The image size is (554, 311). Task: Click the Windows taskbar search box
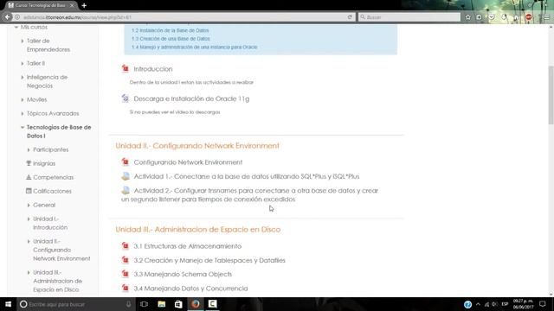click(x=76, y=304)
